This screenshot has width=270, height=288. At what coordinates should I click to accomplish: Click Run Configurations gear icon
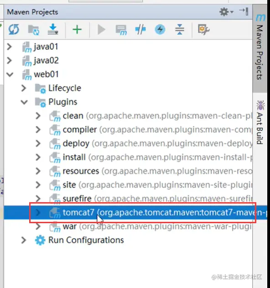point(40,240)
